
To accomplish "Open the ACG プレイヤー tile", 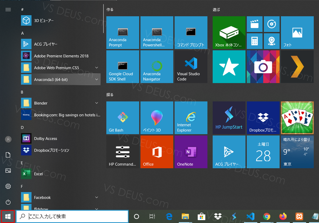I will [x=229, y=152].
